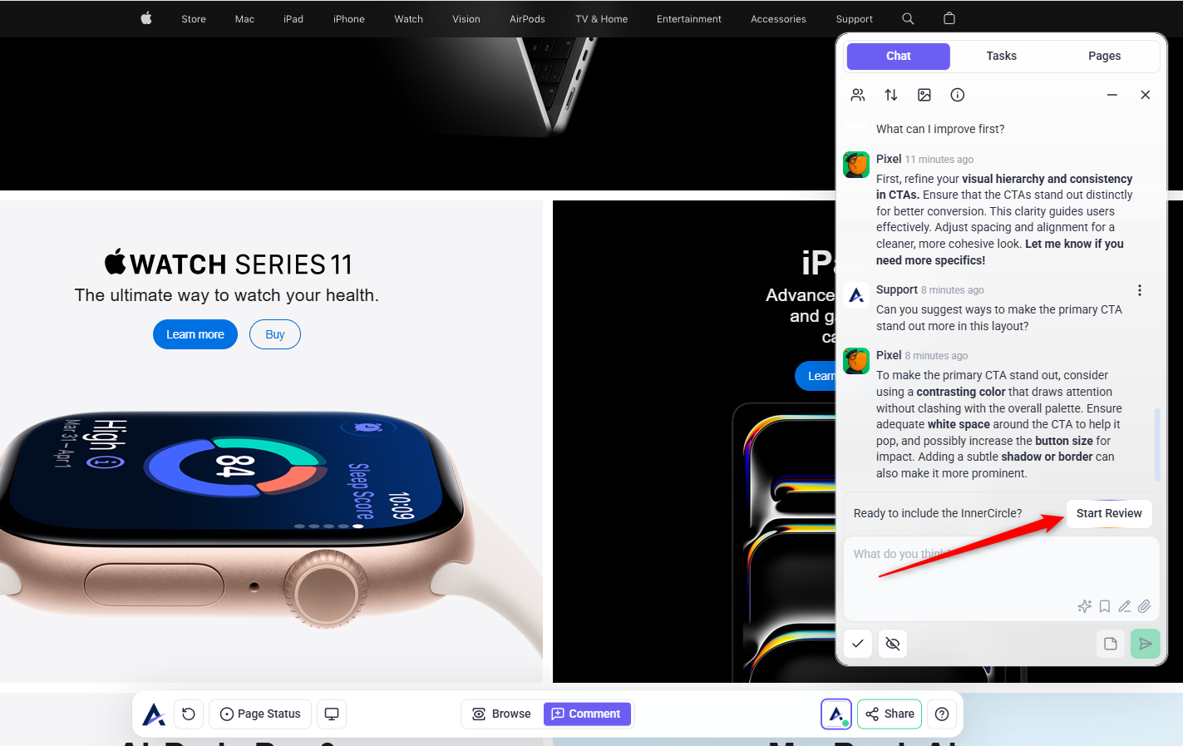
Task: Click the green send message arrow
Action: pos(1146,644)
